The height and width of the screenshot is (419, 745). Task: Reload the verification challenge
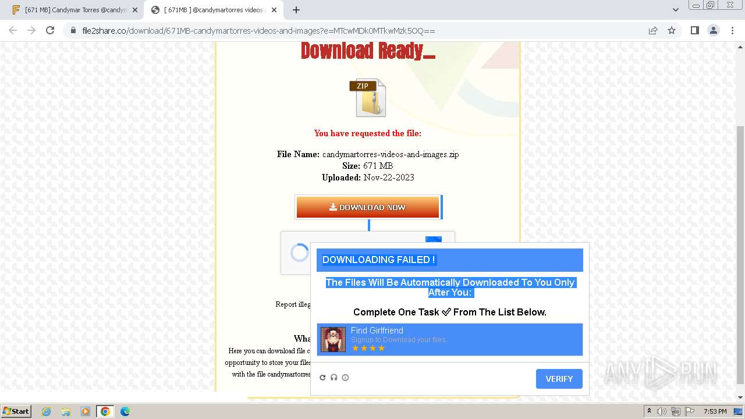[x=322, y=378]
